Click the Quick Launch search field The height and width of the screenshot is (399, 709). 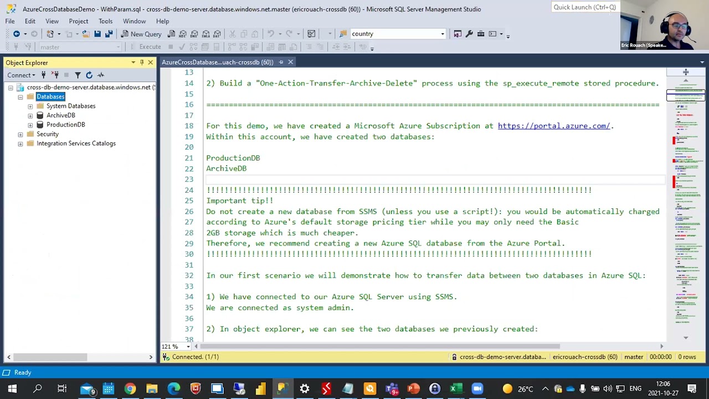(x=585, y=7)
